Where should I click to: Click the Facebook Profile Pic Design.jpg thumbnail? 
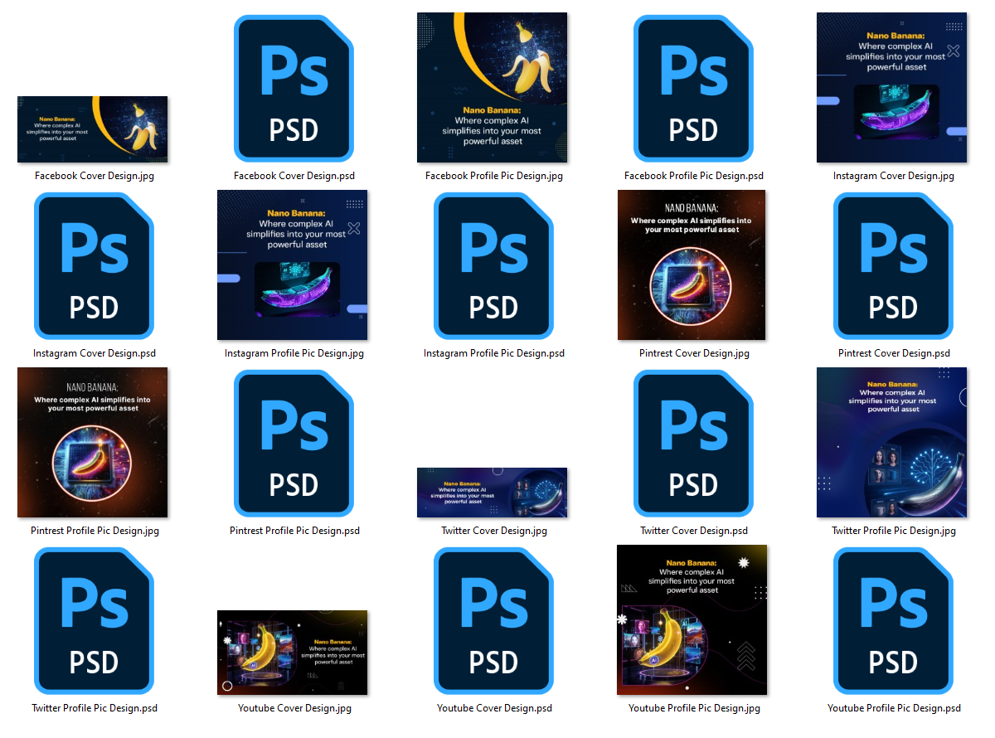click(493, 88)
